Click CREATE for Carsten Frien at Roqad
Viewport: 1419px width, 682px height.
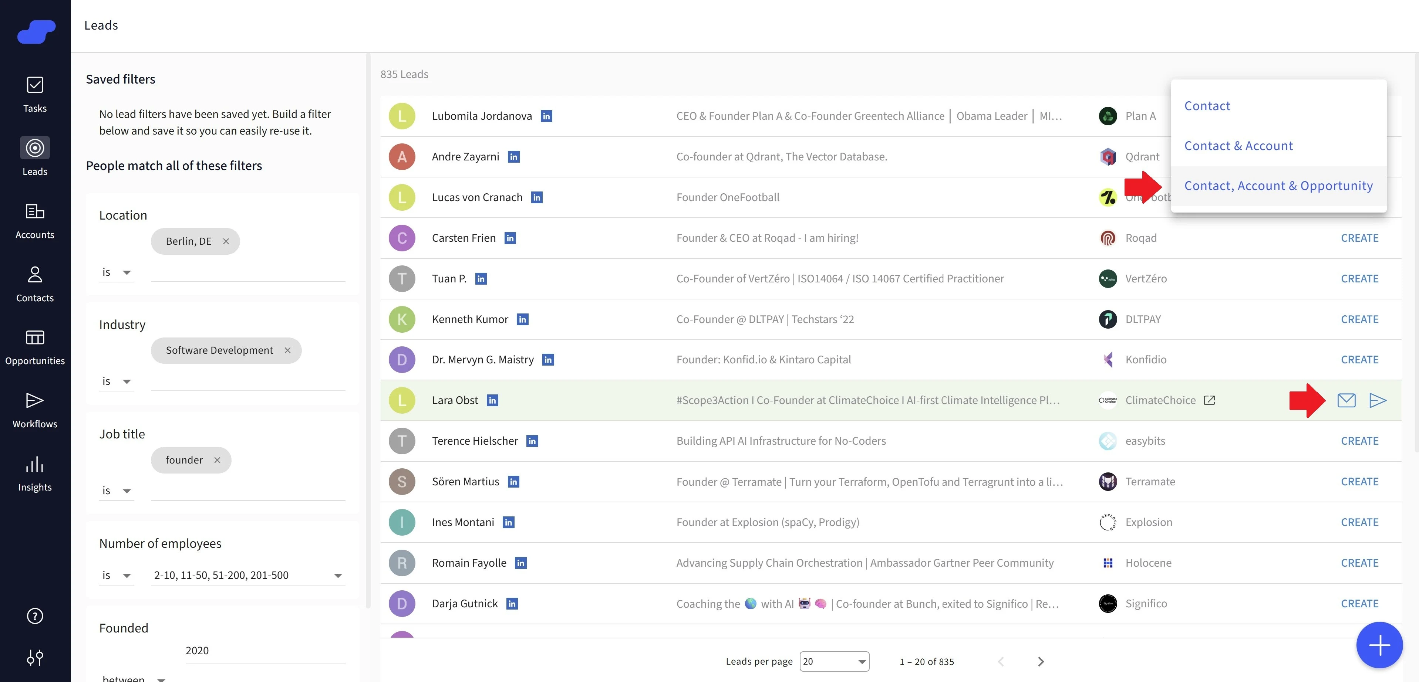1359,238
